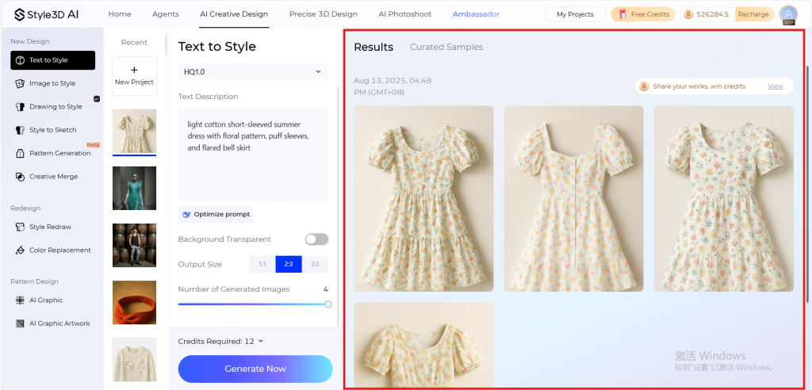Switch to the Results tab
Screen dimensions: 812x390
point(373,47)
